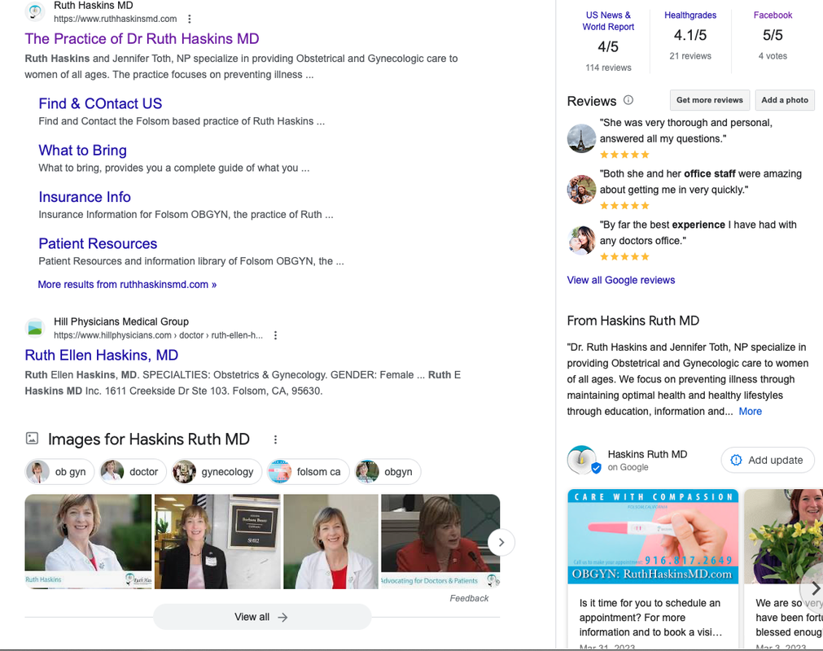Click the 21 reviews count under Healthgrades

[690, 56]
